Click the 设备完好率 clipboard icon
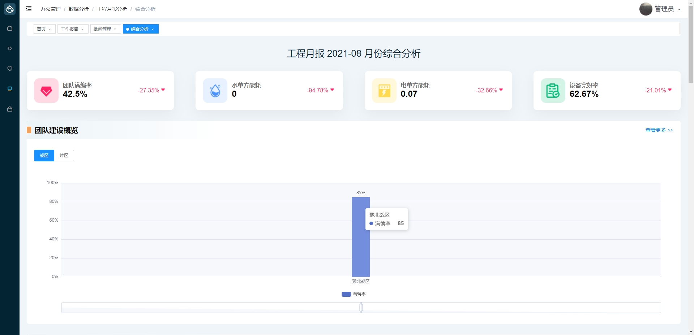The width and height of the screenshot is (694, 335). click(x=553, y=91)
